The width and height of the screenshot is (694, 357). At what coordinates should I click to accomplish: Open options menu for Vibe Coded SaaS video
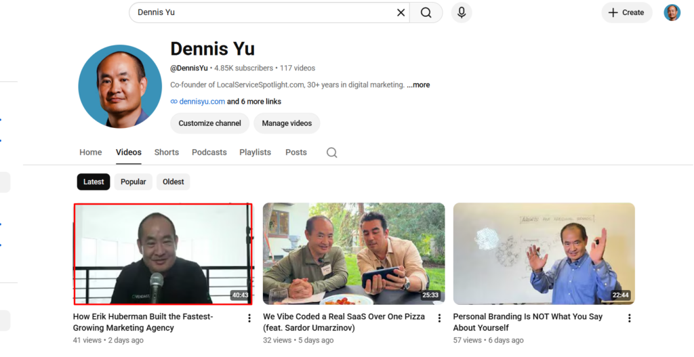(439, 318)
